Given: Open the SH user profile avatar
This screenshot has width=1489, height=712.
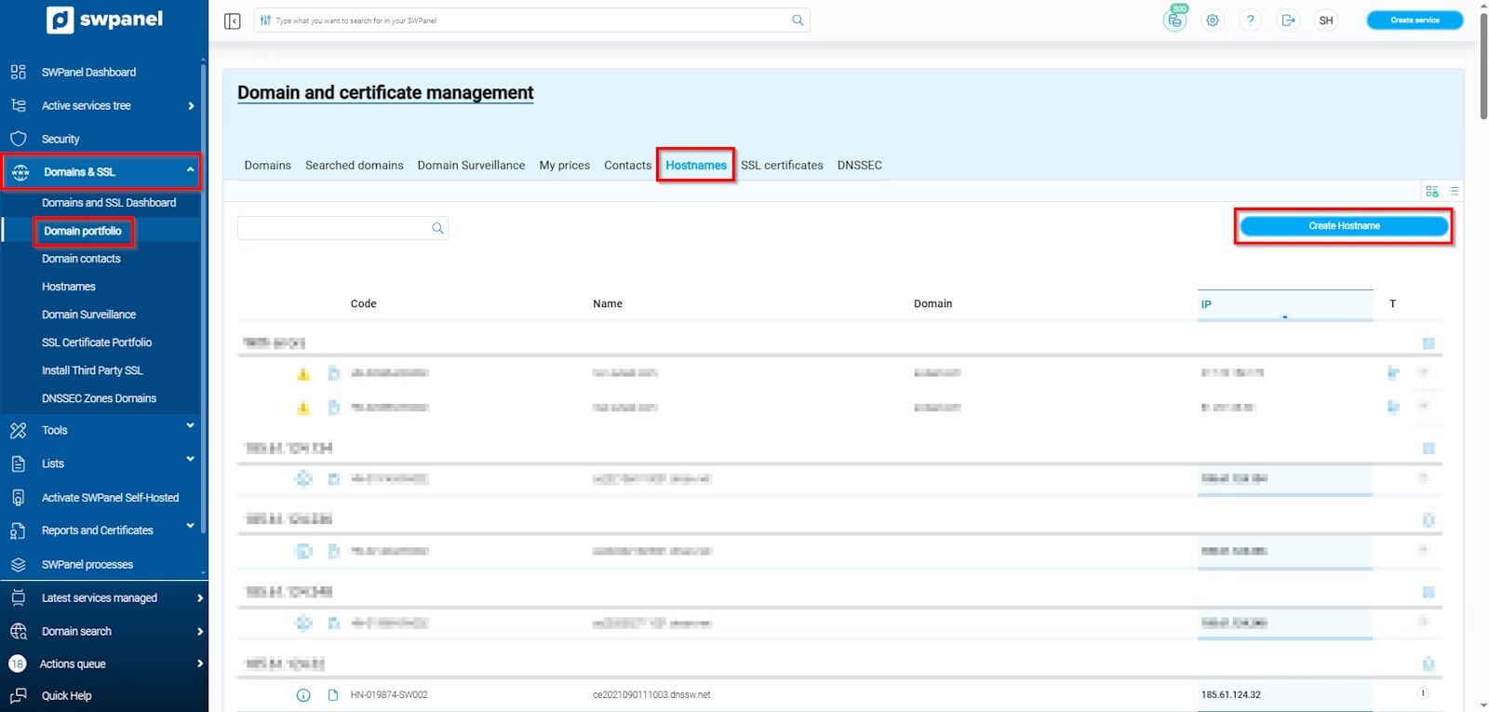Looking at the screenshot, I should [1326, 20].
